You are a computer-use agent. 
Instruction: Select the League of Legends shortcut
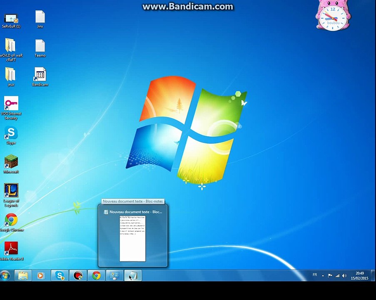(x=11, y=195)
